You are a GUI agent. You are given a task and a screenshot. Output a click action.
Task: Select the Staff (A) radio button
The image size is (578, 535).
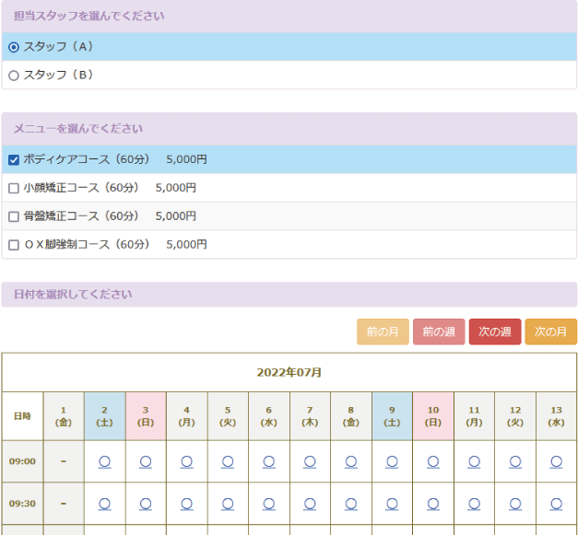(x=14, y=47)
